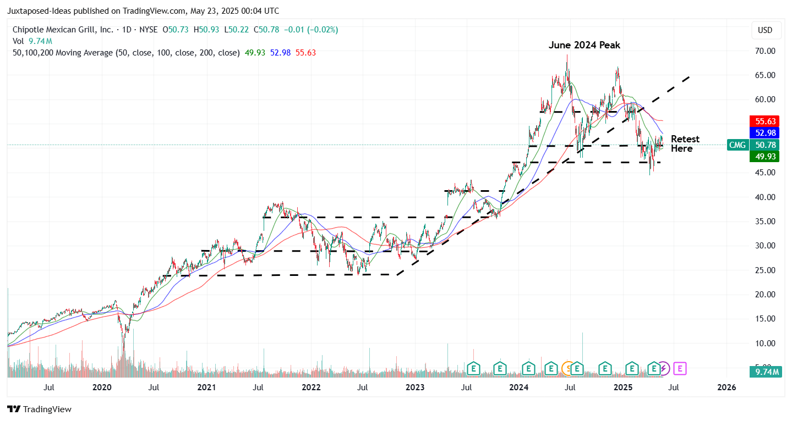The height and width of the screenshot is (421, 792).
Task: Select the earnings E icon before the split marker
Action: point(551,369)
